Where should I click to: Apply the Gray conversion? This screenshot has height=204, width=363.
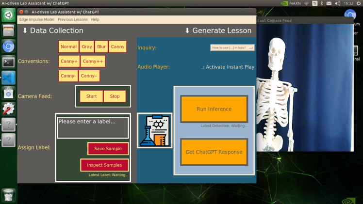[87, 47]
